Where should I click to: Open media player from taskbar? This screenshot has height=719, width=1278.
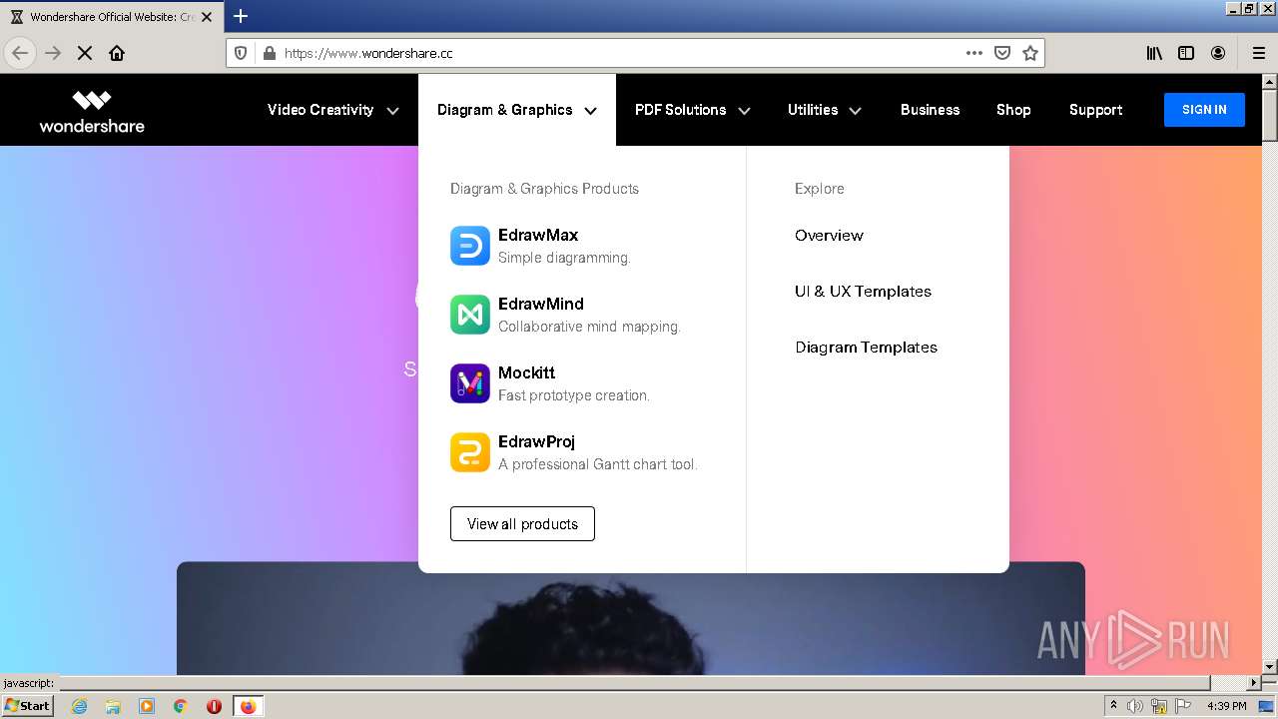point(147,706)
